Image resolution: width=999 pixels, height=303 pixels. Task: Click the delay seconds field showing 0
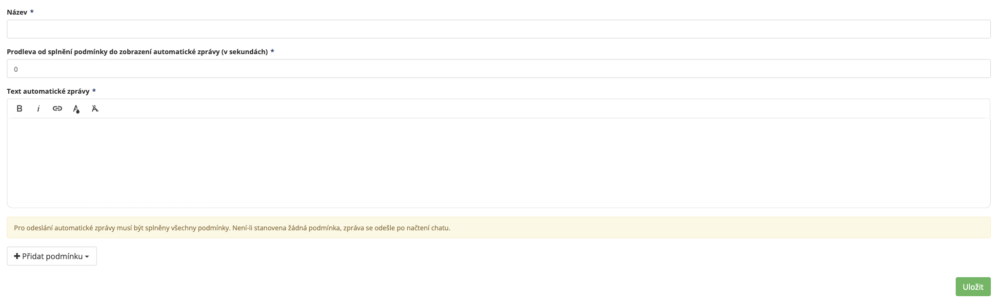pyautogui.click(x=499, y=69)
